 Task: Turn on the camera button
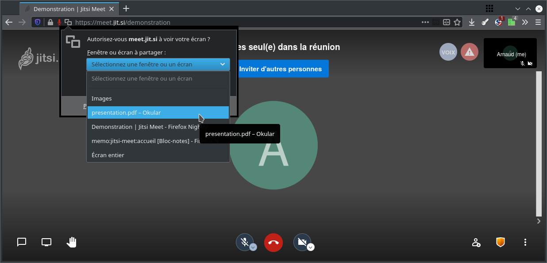(x=302, y=242)
